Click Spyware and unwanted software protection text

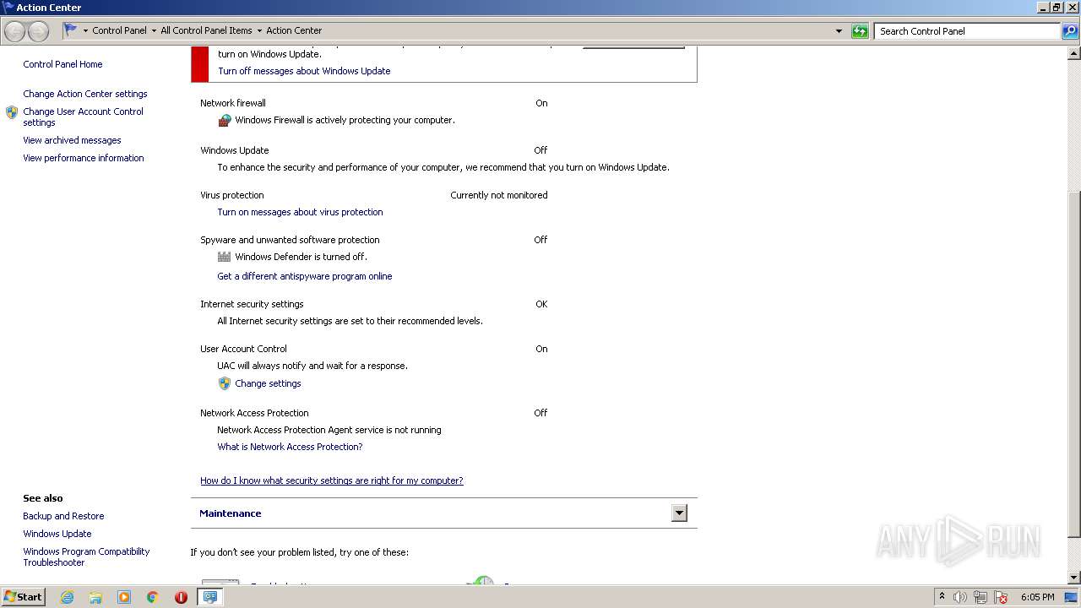tap(290, 240)
